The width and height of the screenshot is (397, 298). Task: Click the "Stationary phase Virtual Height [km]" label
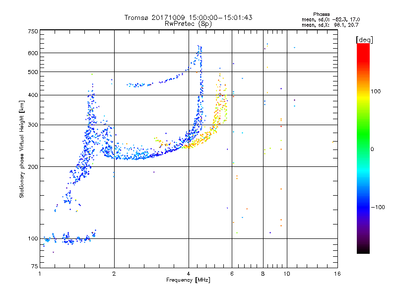coord(22,149)
